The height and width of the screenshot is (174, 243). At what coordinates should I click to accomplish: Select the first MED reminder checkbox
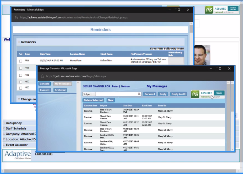[21, 81]
